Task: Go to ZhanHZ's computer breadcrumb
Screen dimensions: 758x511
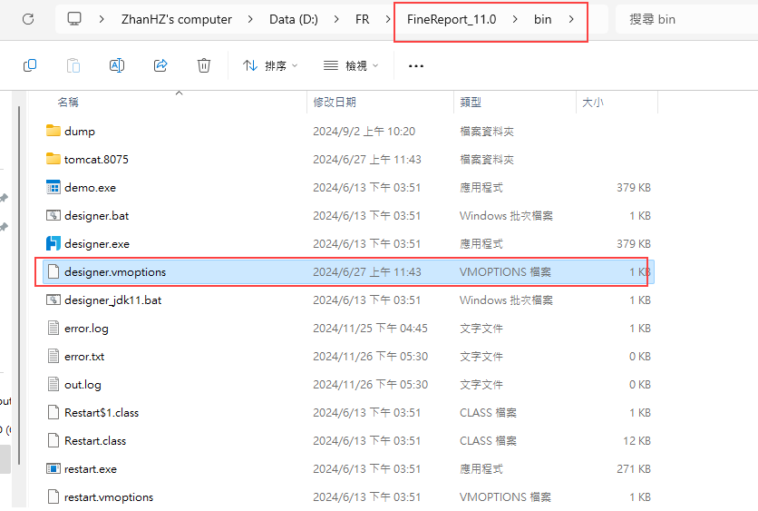Action: click(177, 19)
